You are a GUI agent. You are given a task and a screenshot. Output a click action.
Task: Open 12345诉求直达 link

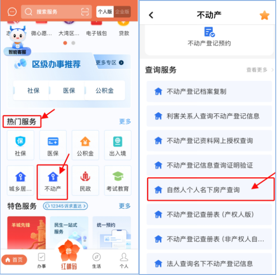point(65,206)
